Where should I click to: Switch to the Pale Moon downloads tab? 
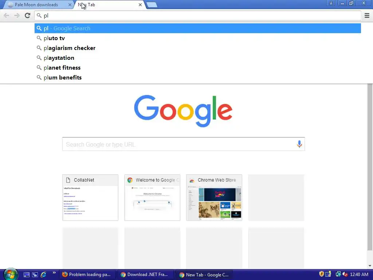click(x=38, y=5)
